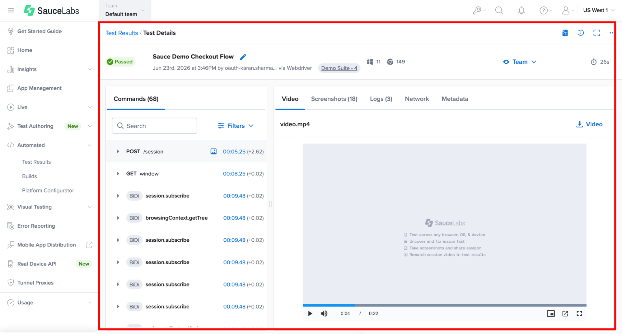
Task: Expand the POST /session command row
Action: 118,151
